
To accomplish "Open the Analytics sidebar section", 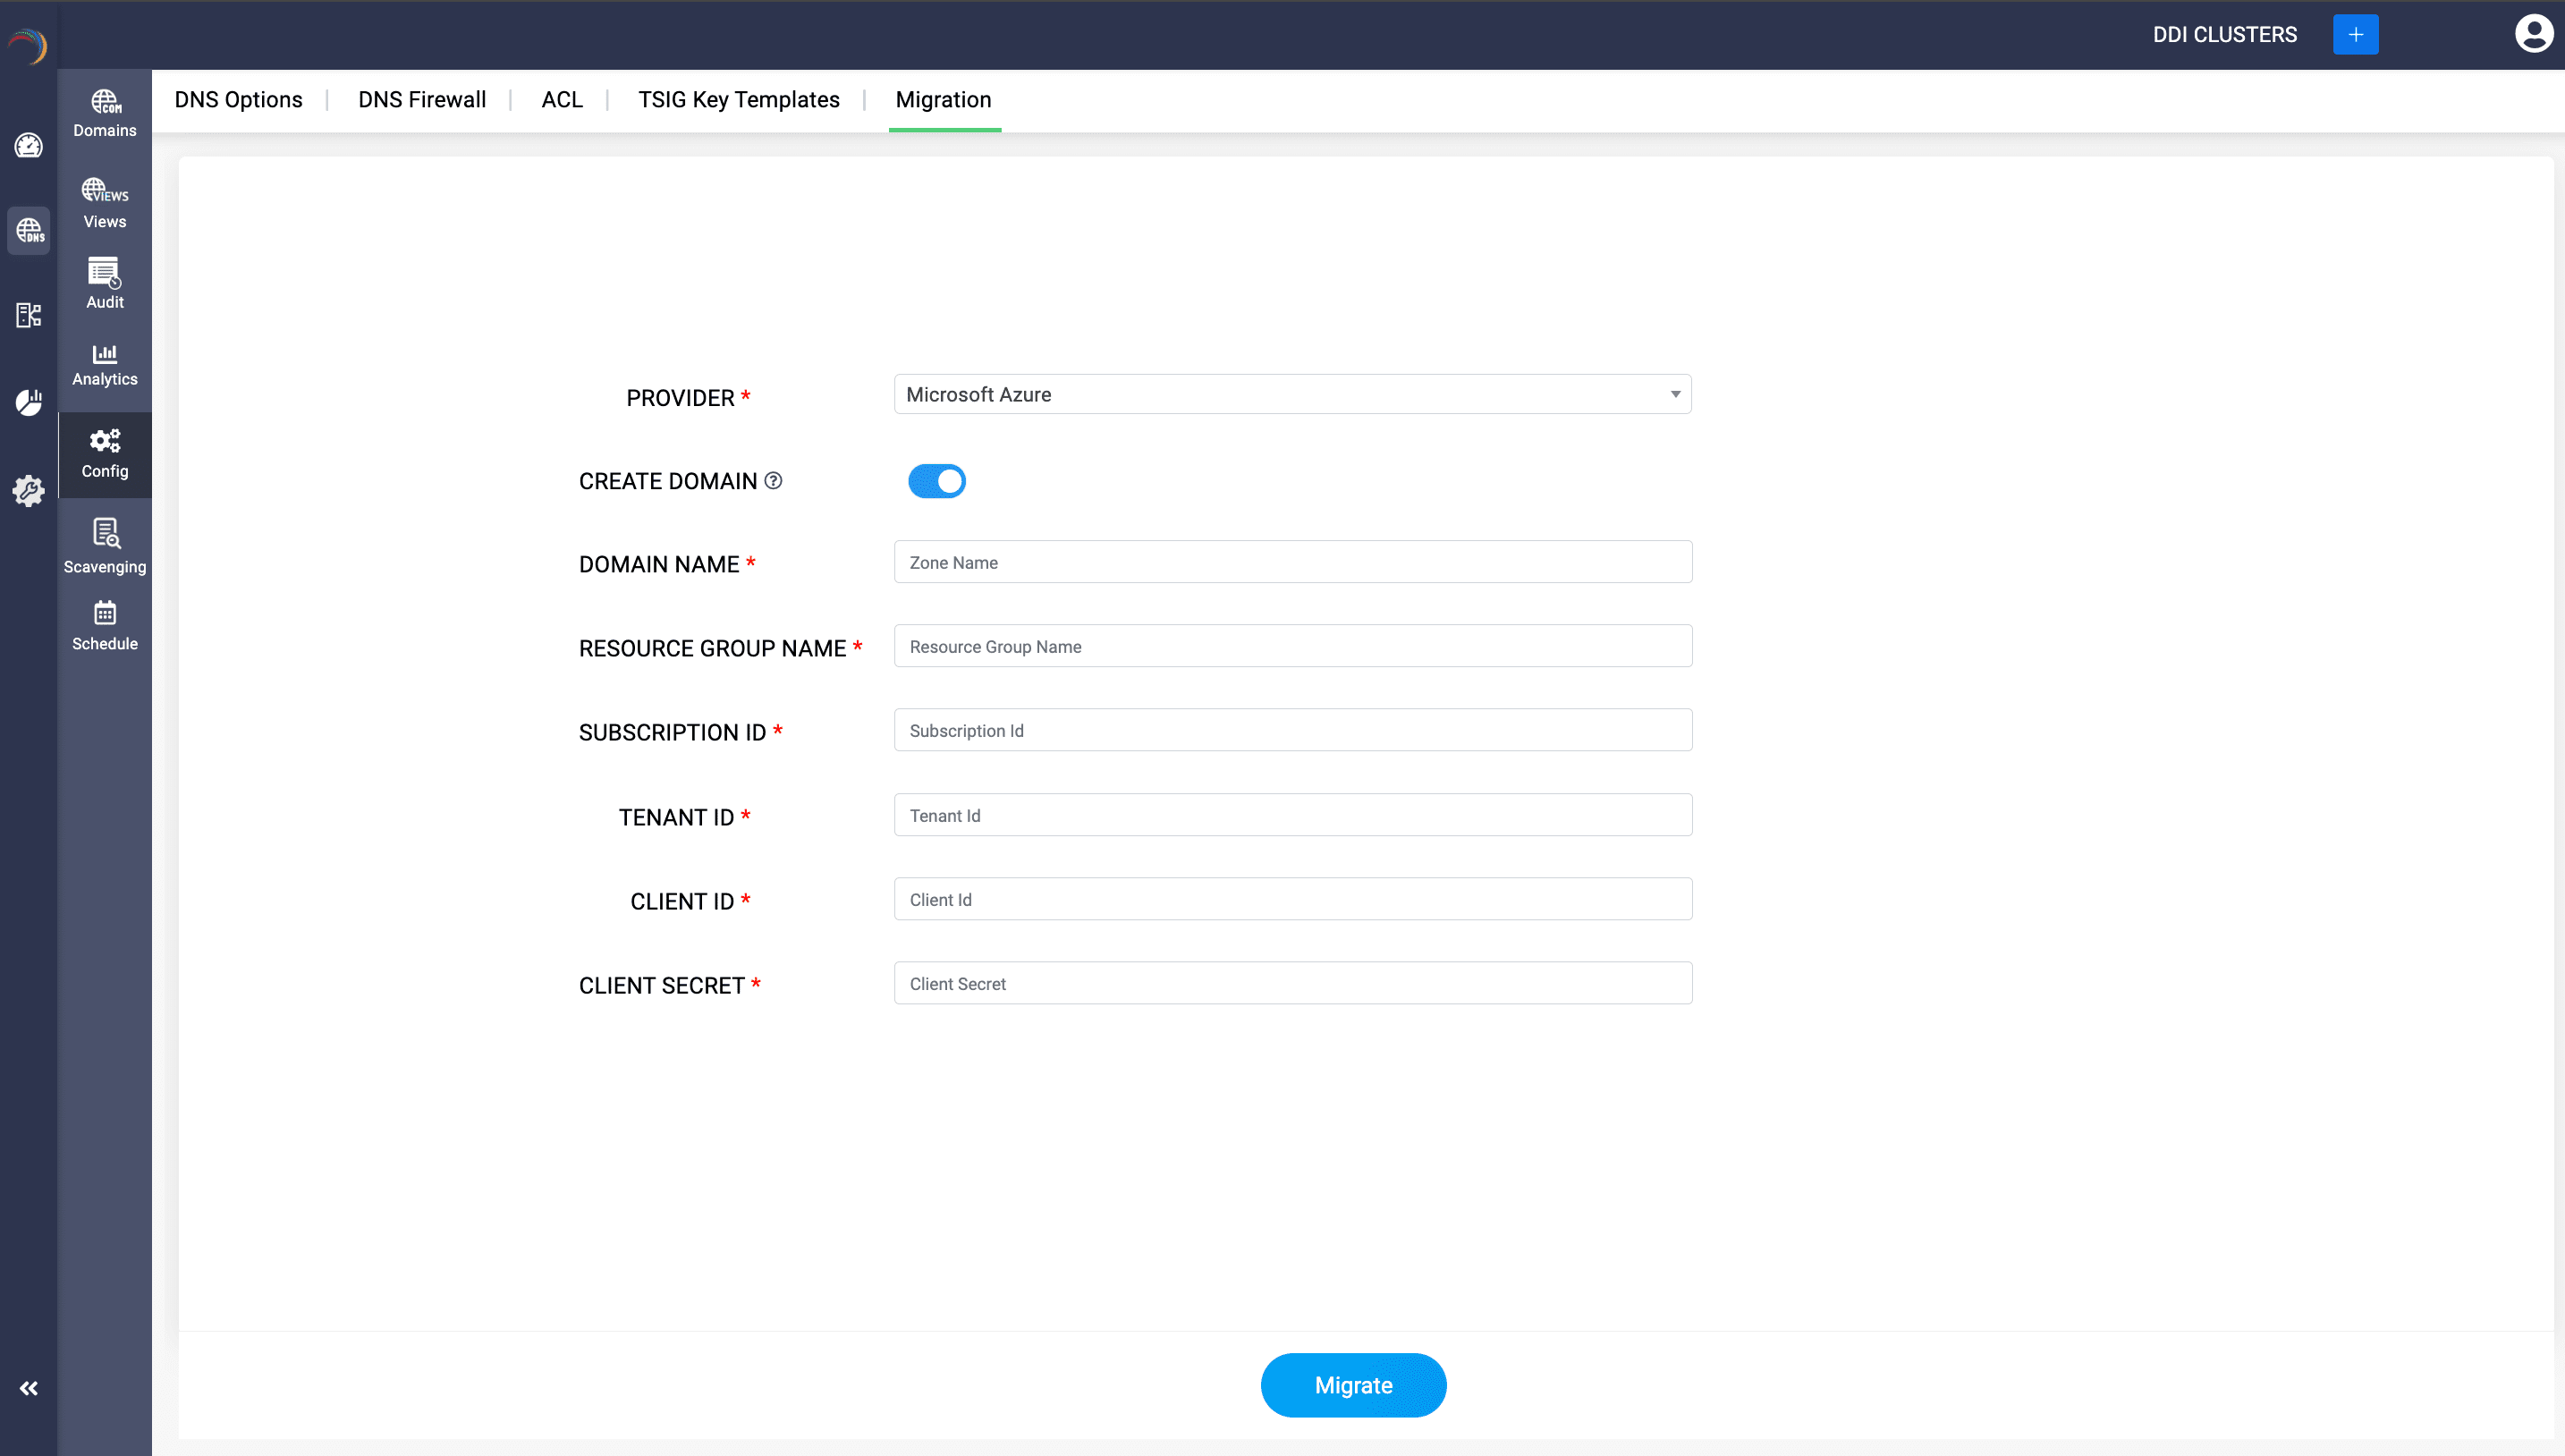I will [x=104, y=365].
